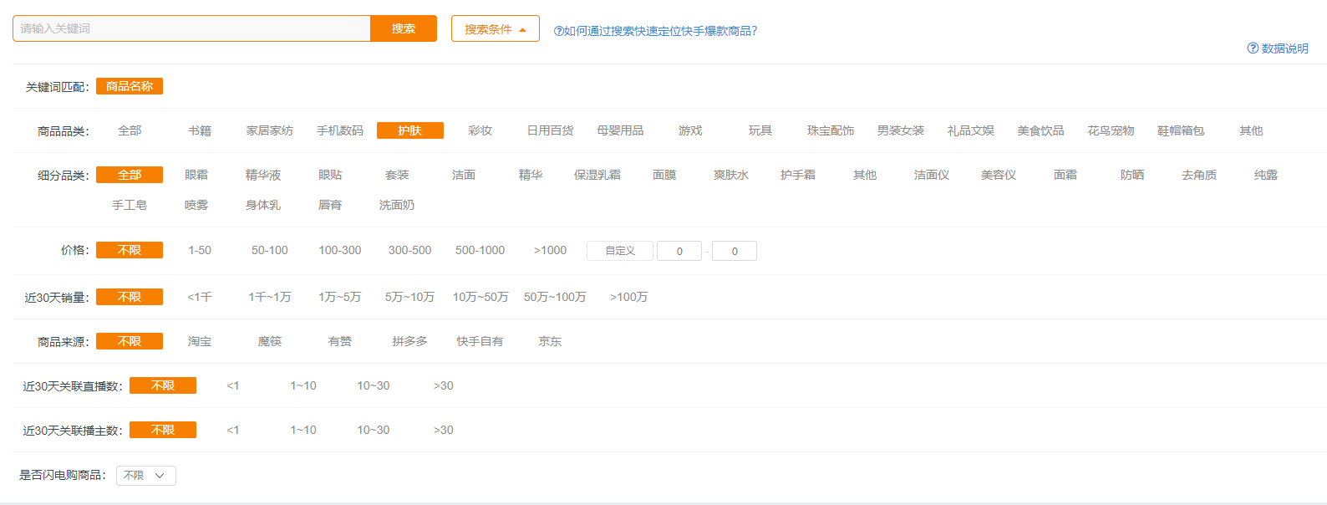
Task: Click the keyword search input field
Action: [x=191, y=28]
